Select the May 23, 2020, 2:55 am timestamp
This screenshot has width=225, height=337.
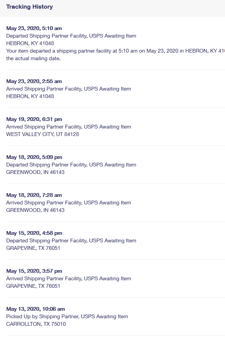[x=34, y=81]
